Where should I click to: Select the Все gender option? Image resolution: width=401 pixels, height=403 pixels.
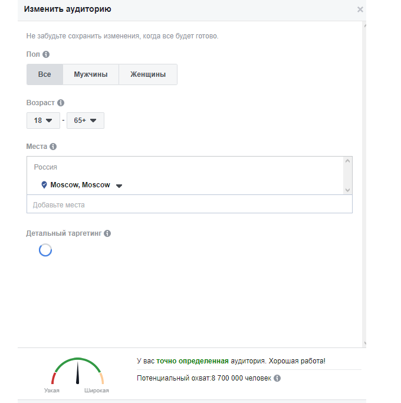click(45, 74)
